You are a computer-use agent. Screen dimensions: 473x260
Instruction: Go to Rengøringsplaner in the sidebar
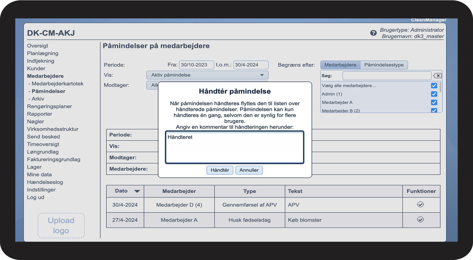(x=50, y=106)
